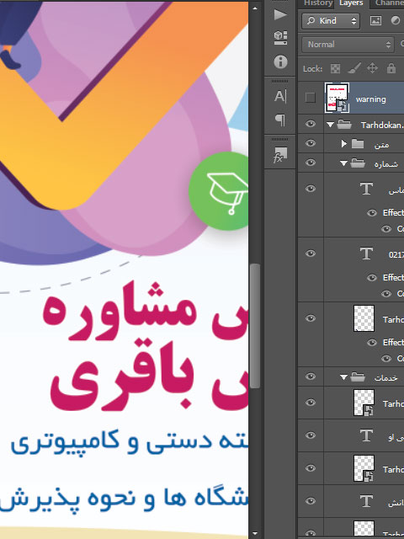This screenshot has height=539, width=404.
Task: Hide the دانش text layer
Action: [311, 501]
